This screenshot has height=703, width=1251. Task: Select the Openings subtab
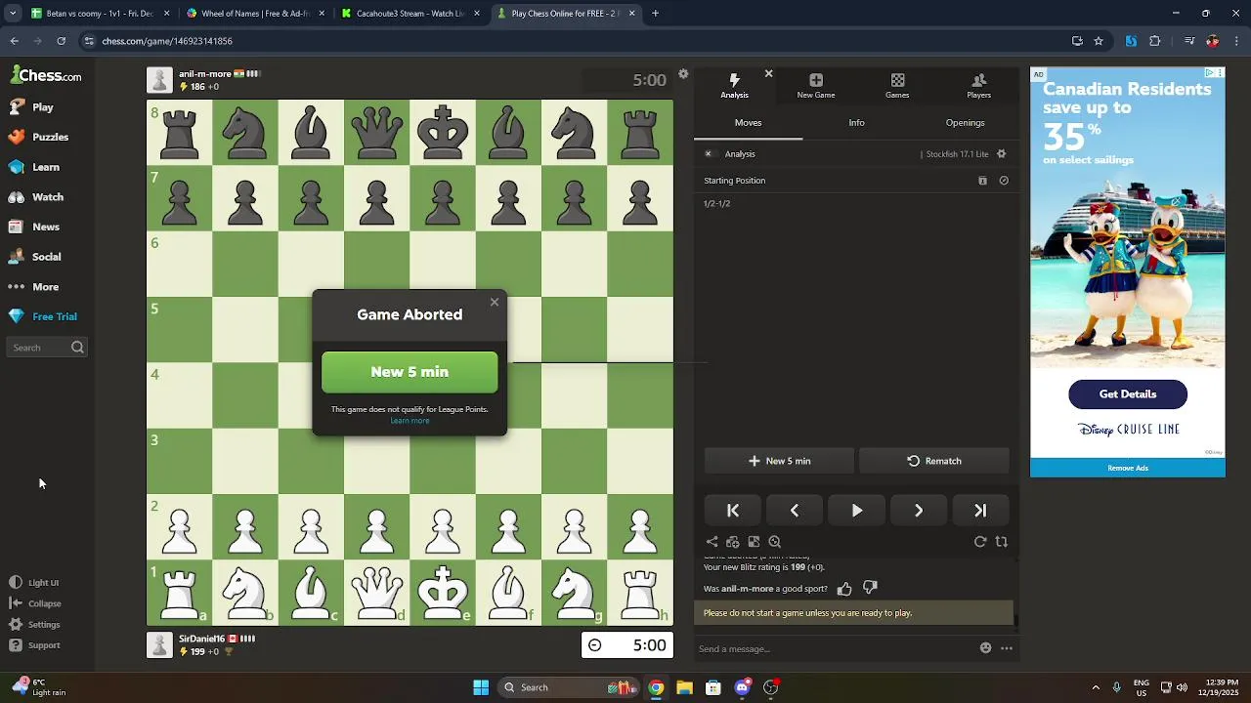pyautogui.click(x=965, y=123)
